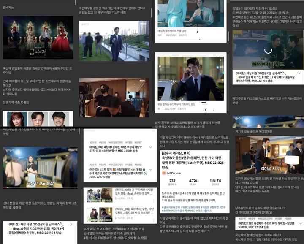304x244 pixels.
Task: Click loading spinner on 13회 비하인드 video
Action: [x=268, y=50]
